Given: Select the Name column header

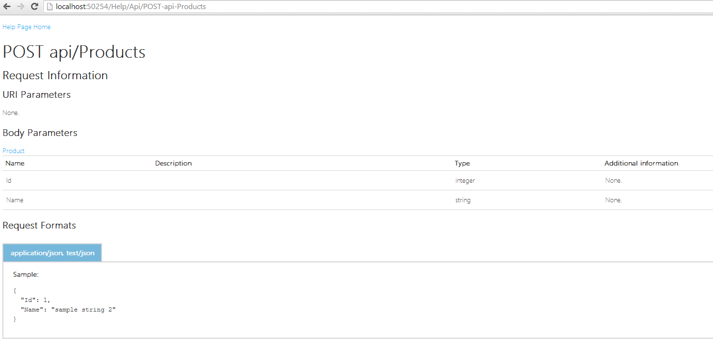Looking at the screenshot, I should tap(15, 163).
